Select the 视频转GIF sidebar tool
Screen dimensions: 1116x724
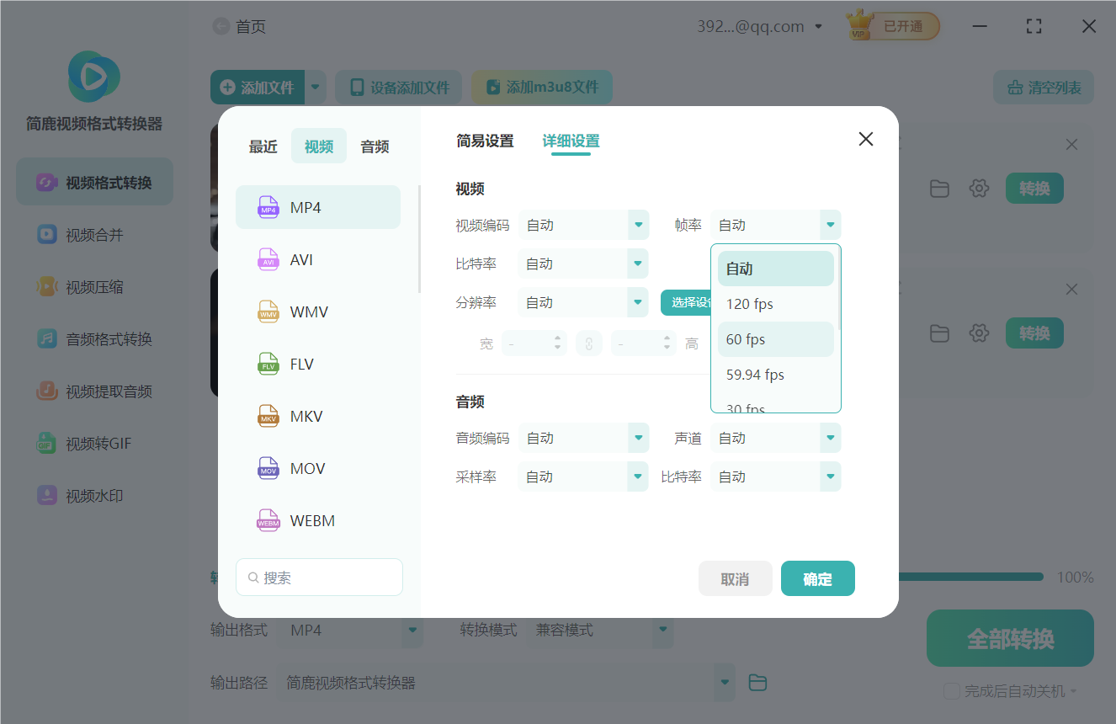pos(93,443)
